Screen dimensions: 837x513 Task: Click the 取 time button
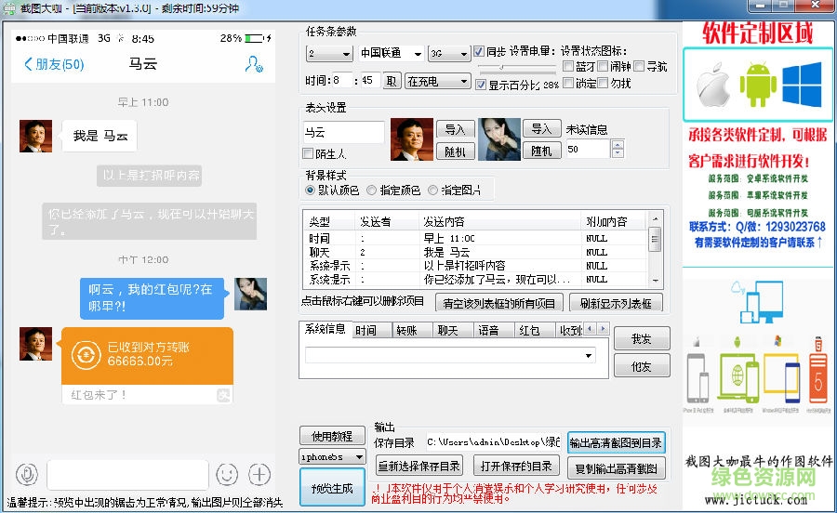(392, 81)
